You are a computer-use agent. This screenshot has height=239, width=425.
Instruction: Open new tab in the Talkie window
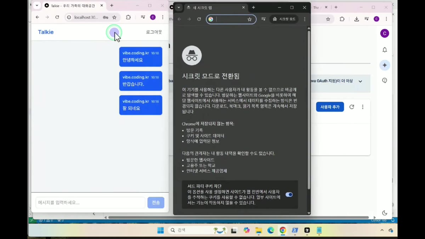(112, 6)
